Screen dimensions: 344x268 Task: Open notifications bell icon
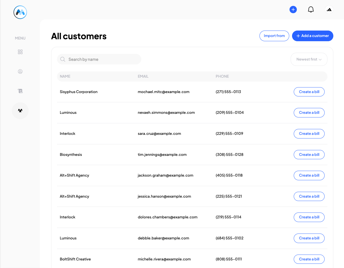click(311, 10)
